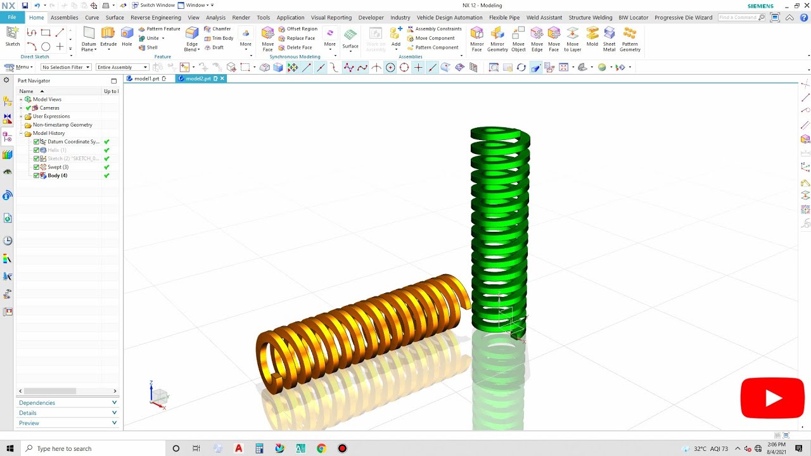
Task: Click the Mold tool icon
Action: point(592,37)
